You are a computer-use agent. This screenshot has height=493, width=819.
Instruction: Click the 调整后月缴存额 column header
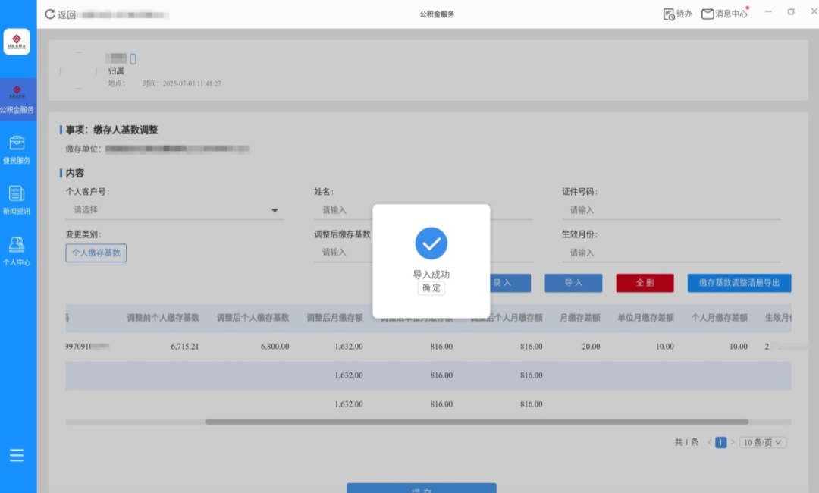tap(335, 318)
